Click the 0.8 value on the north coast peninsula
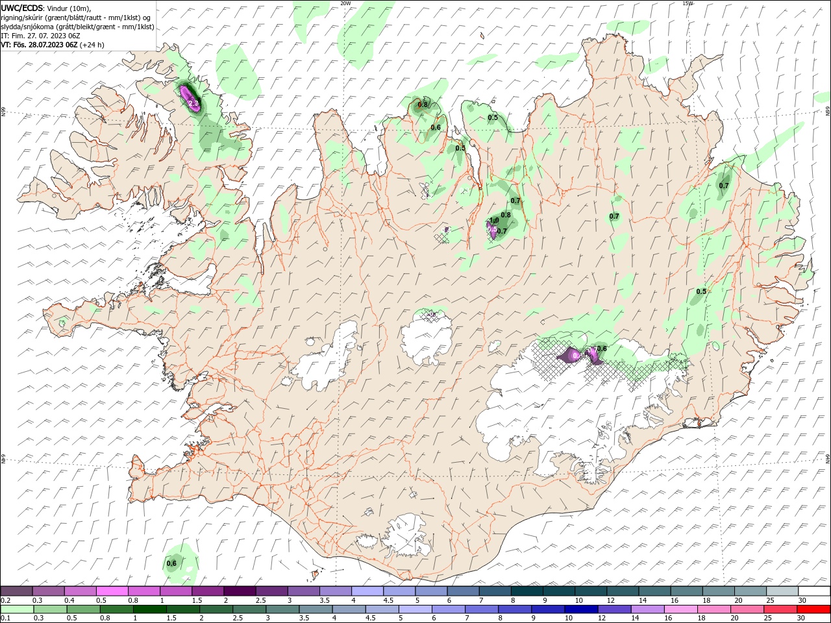 (423, 104)
